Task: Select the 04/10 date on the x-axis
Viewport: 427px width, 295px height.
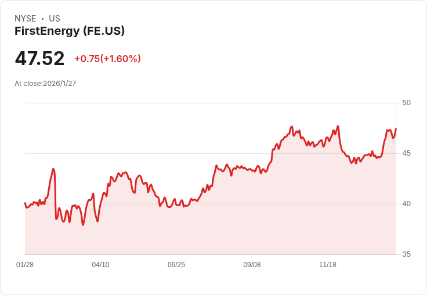Action: [100, 265]
